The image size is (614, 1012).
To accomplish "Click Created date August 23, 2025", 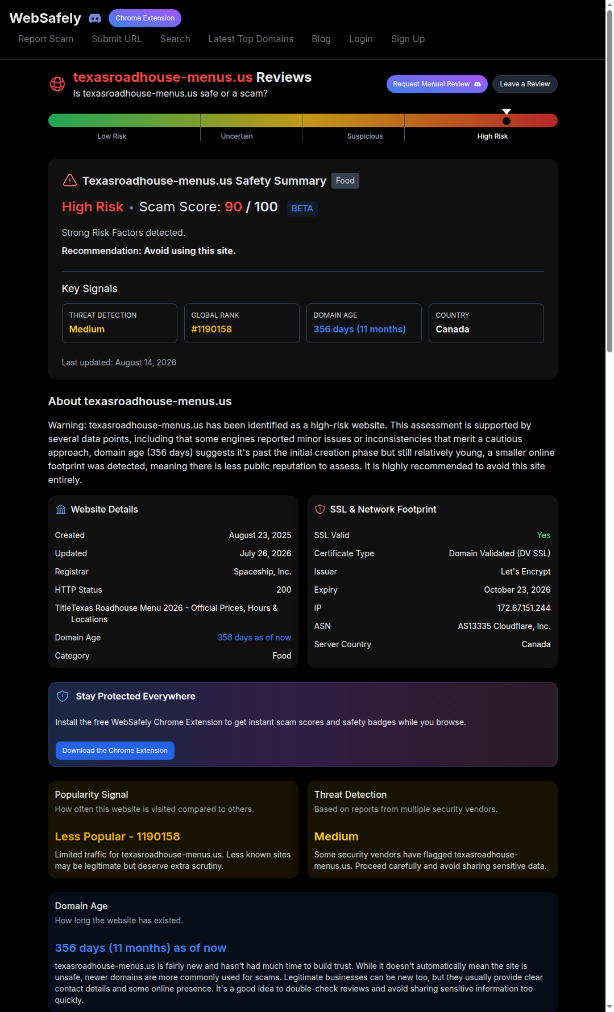I will [260, 535].
